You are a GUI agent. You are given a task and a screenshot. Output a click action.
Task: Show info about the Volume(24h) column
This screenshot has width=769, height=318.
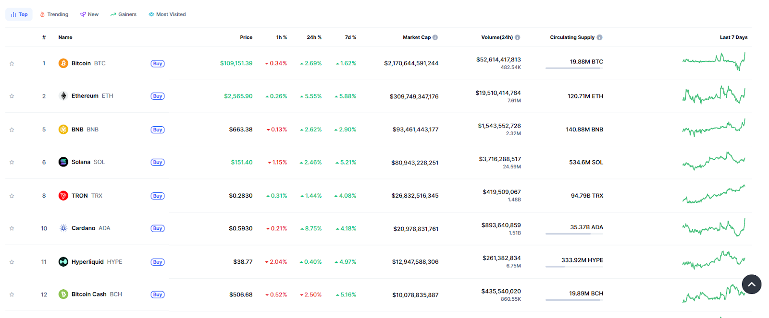click(518, 37)
